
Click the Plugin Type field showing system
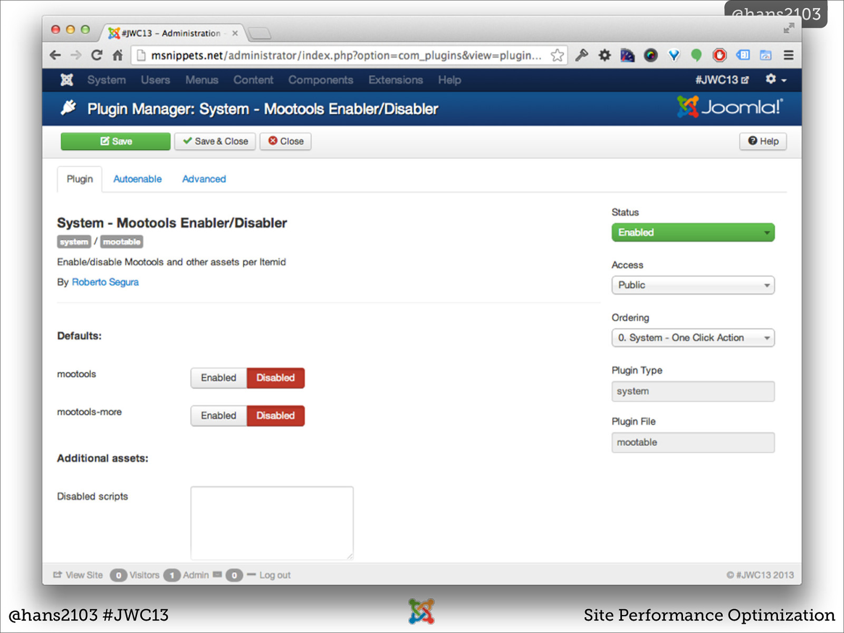pyautogui.click(x=693, y=391)
